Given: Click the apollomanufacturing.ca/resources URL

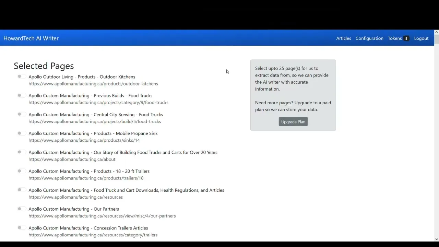Looking at the screenshot, I should [x=75, y=197].
